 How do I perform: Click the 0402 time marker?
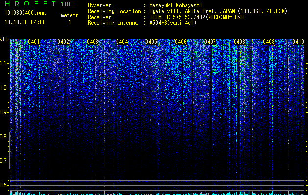[63, 42]
